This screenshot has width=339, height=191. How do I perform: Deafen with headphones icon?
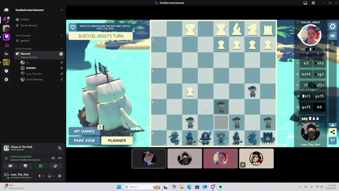(50, 176)
